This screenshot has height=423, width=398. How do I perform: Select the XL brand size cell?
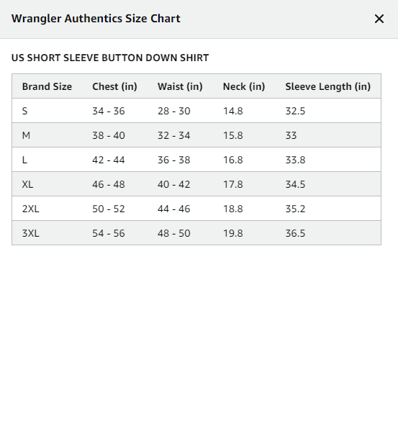pos(27,184)
